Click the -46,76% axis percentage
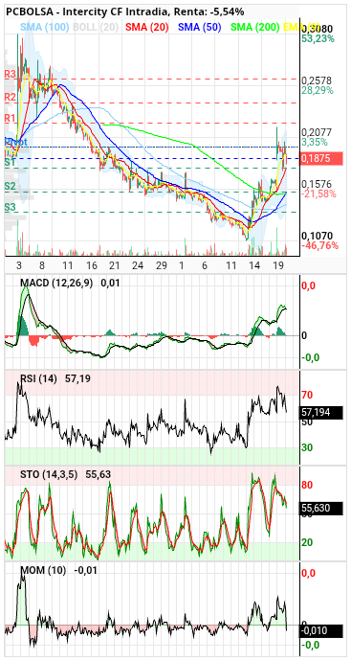This screenshot has width=351, height=661. pyautogui.click(x=319, y=246)
